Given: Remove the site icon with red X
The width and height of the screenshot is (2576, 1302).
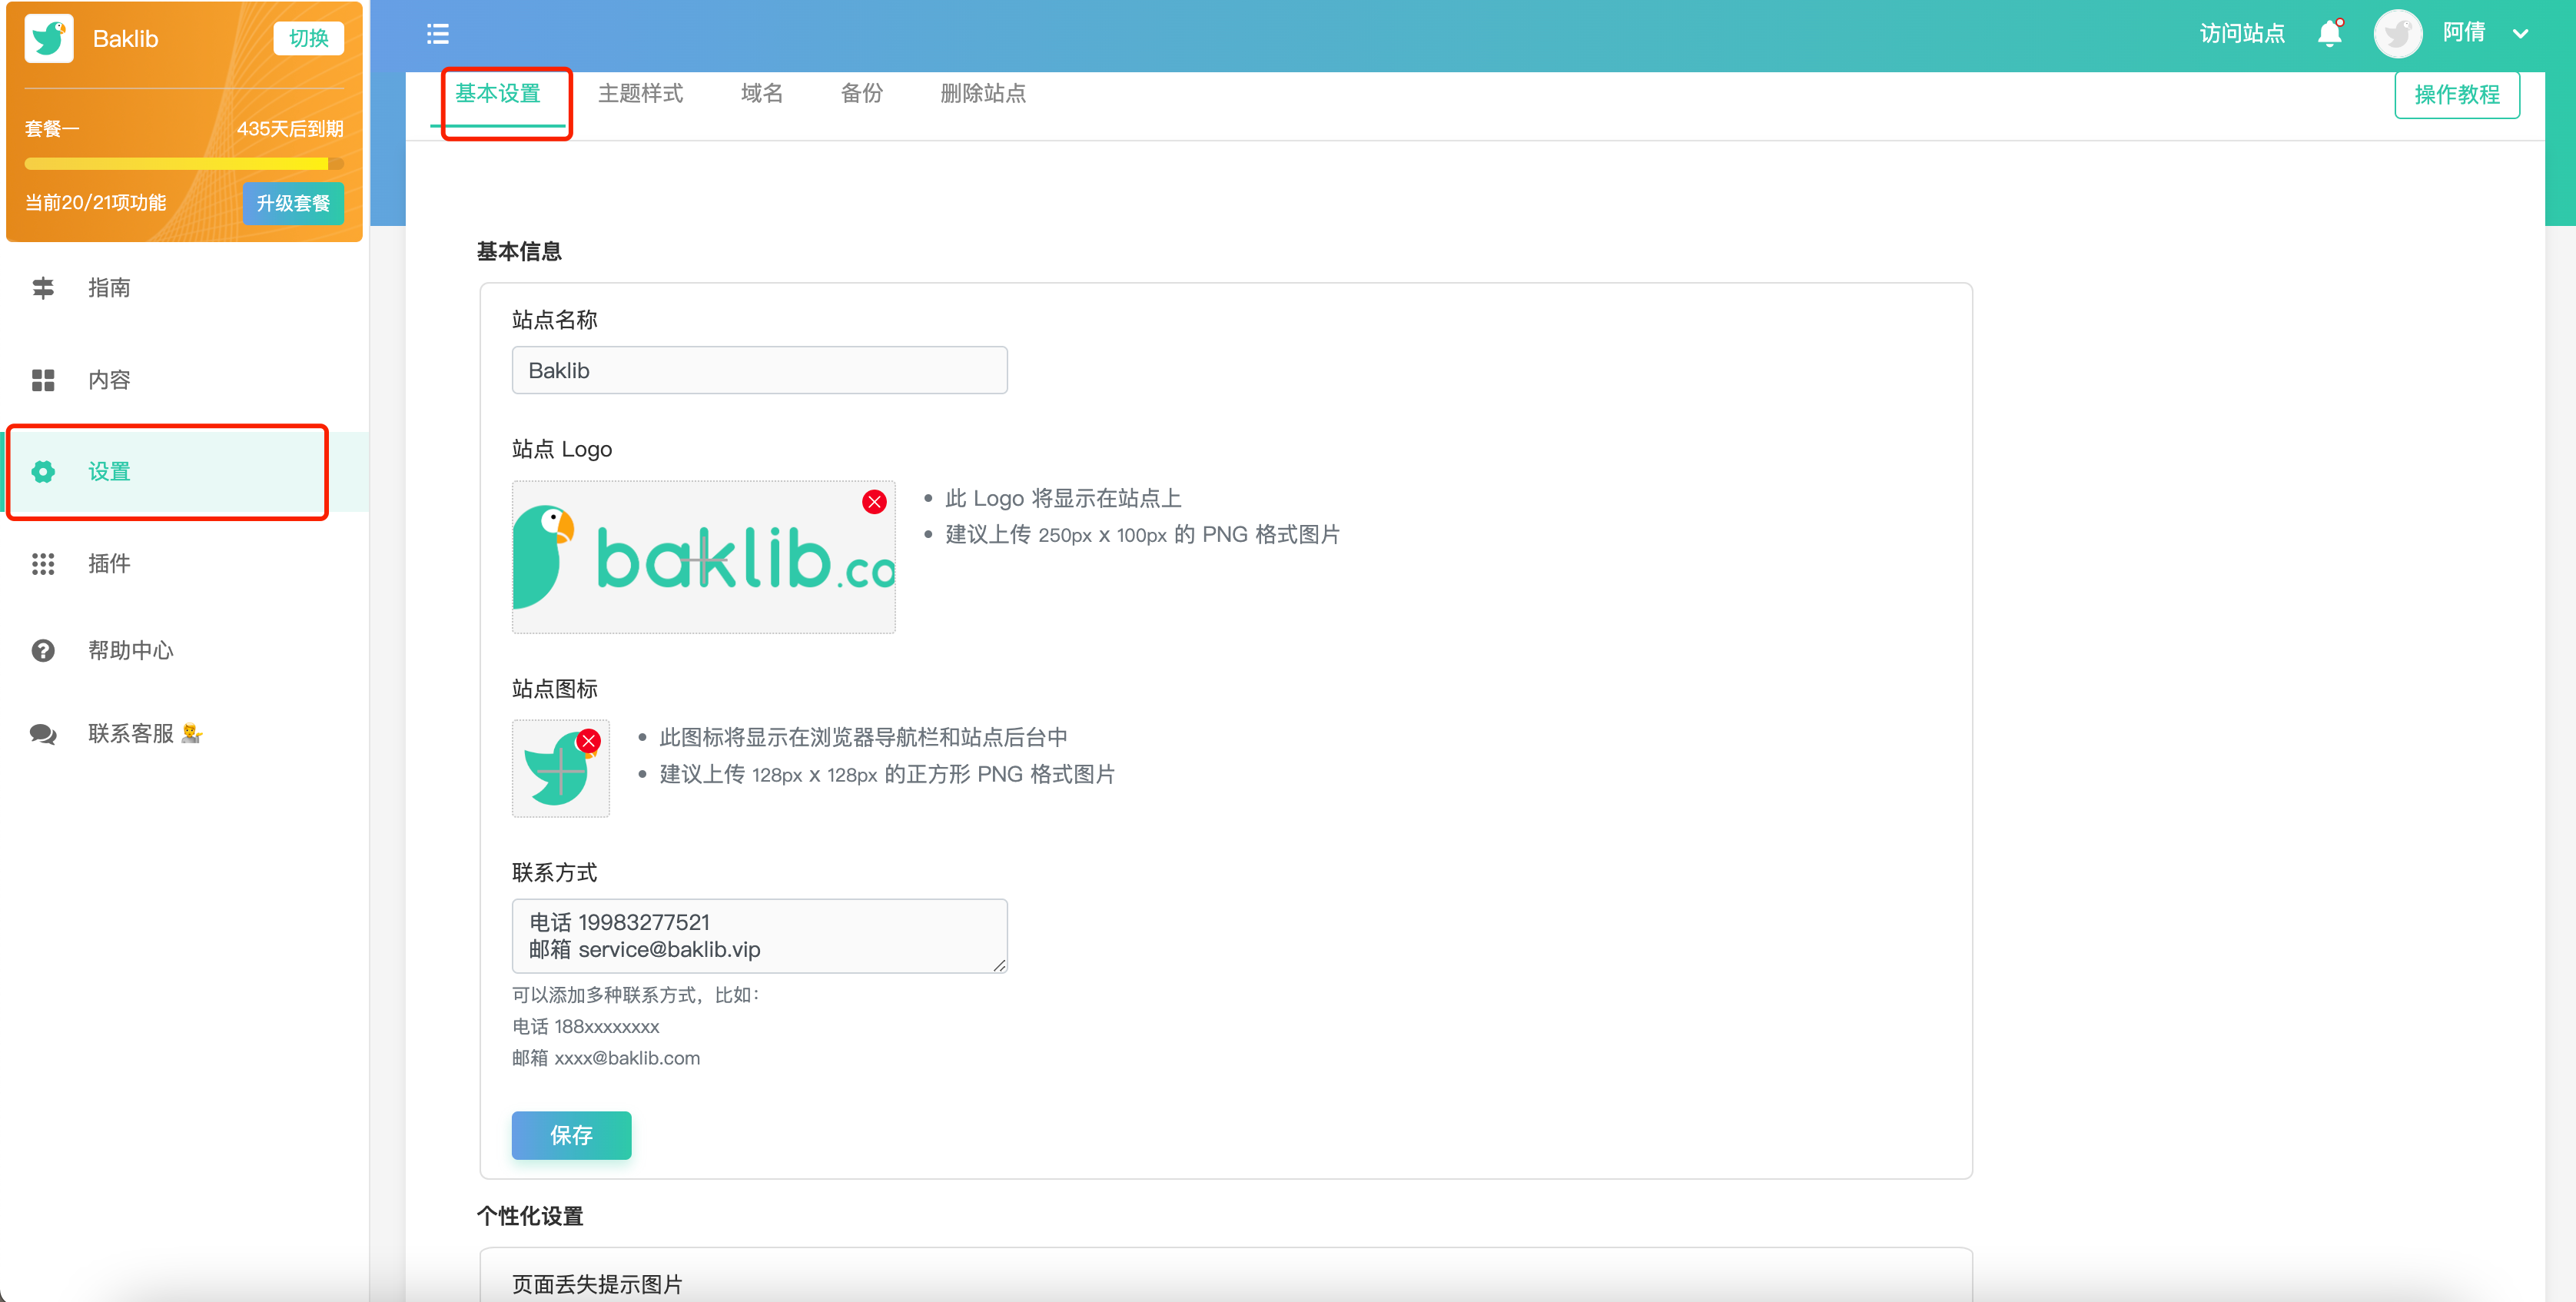Looking at the screenshot, I should click(x=588, y=741).
